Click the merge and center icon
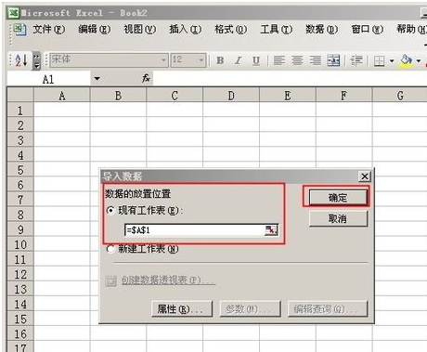 pos(333,60)
